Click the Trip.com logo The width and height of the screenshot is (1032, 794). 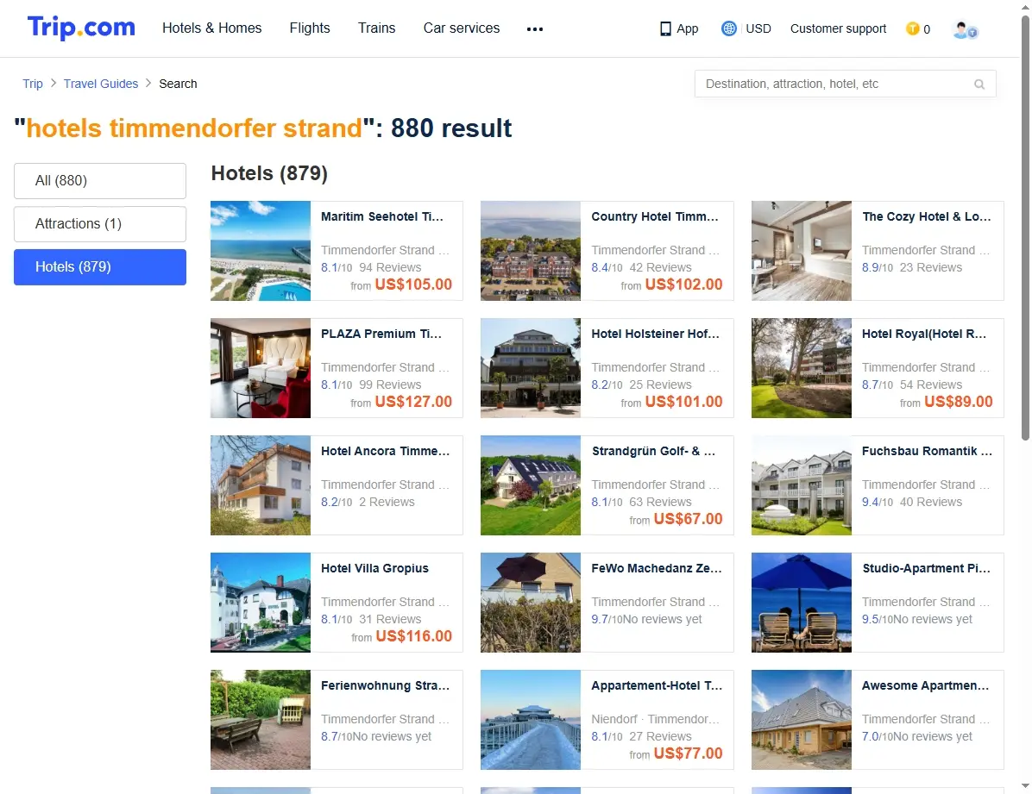pos(81,28)
